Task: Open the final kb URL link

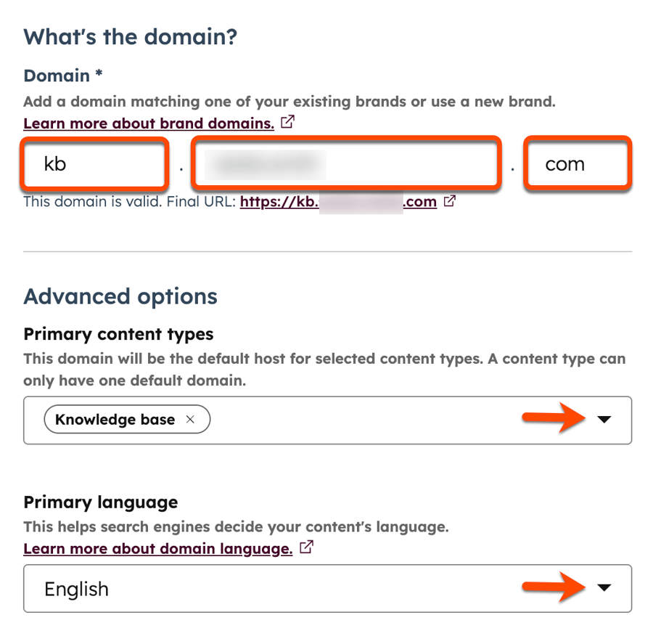Action: 337,201
